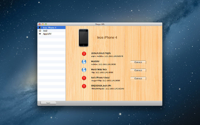Click the red alert icon of the bottom service

click(x=84, y=86)
